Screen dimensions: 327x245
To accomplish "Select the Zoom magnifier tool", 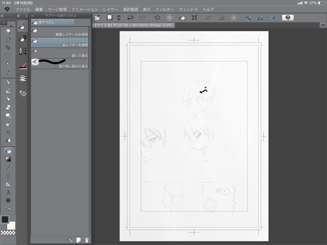I will pyautogui.click(x=8, y=31).
